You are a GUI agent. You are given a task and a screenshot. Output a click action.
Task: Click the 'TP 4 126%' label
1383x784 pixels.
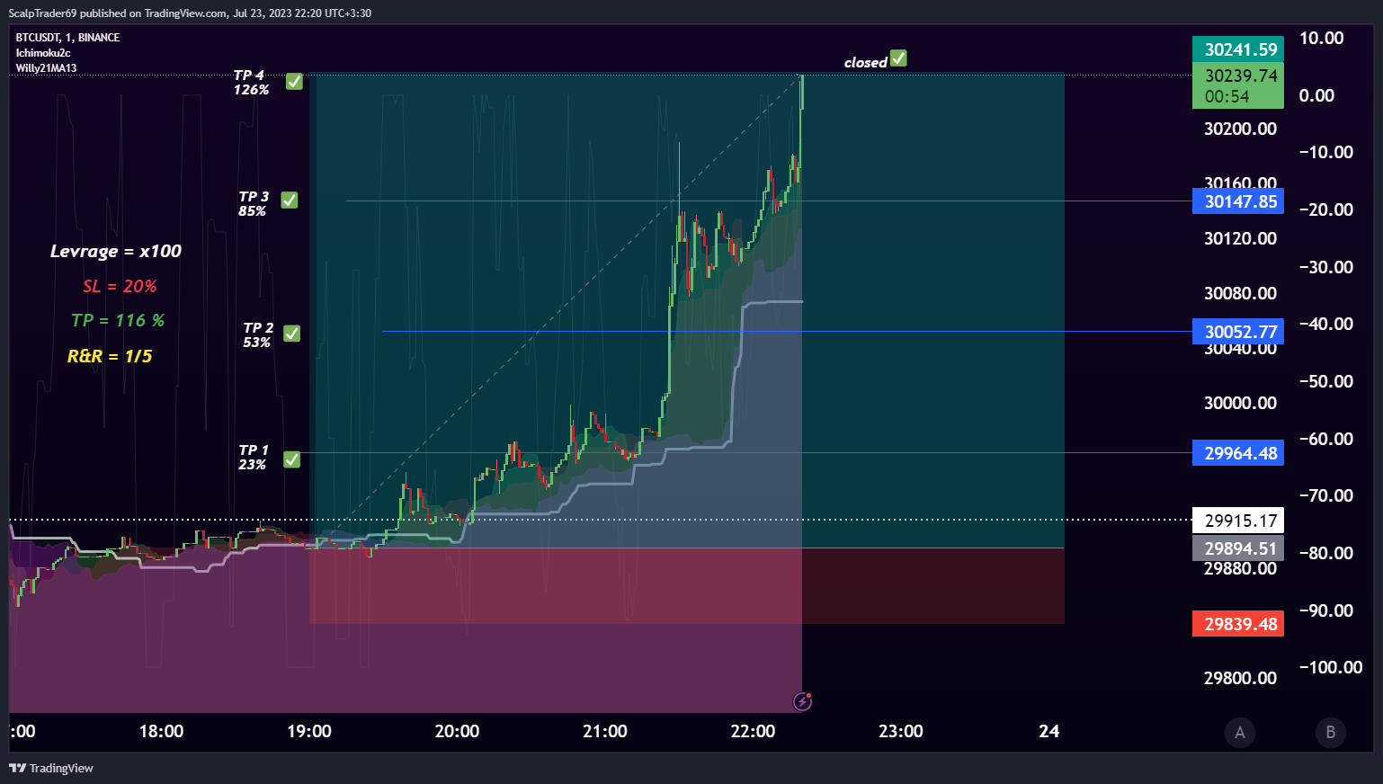point(251,82)
